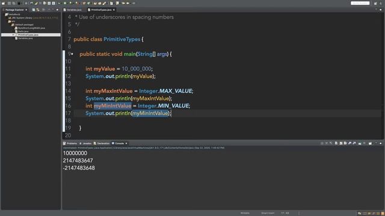The width and height of the screenshot is (385, 216).
Task: Toggle Link with Editor in Package Explorer
Action: (38, 10)
